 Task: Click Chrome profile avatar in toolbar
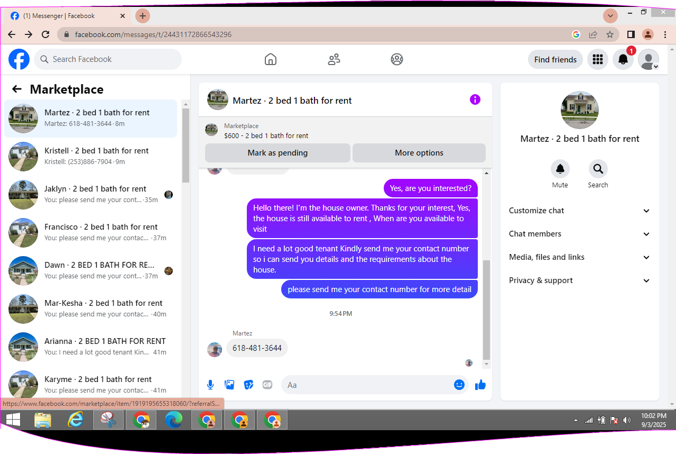pos(648,34)
